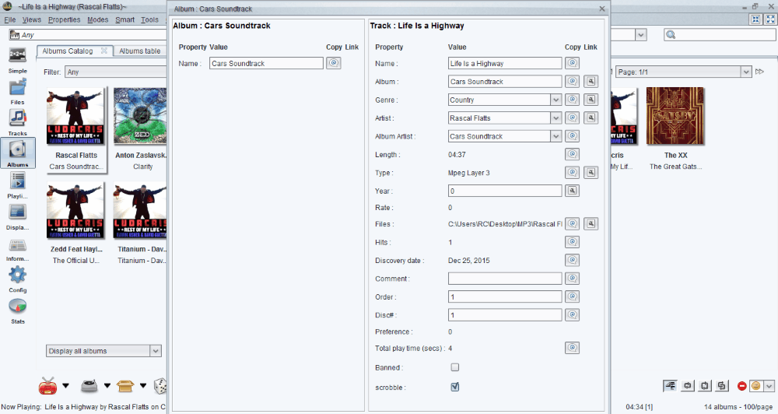Select the Anton Zaslavski Clarity album cover
Image resolution: width=778 pixels, height=414 pixels.
point(140,116)
